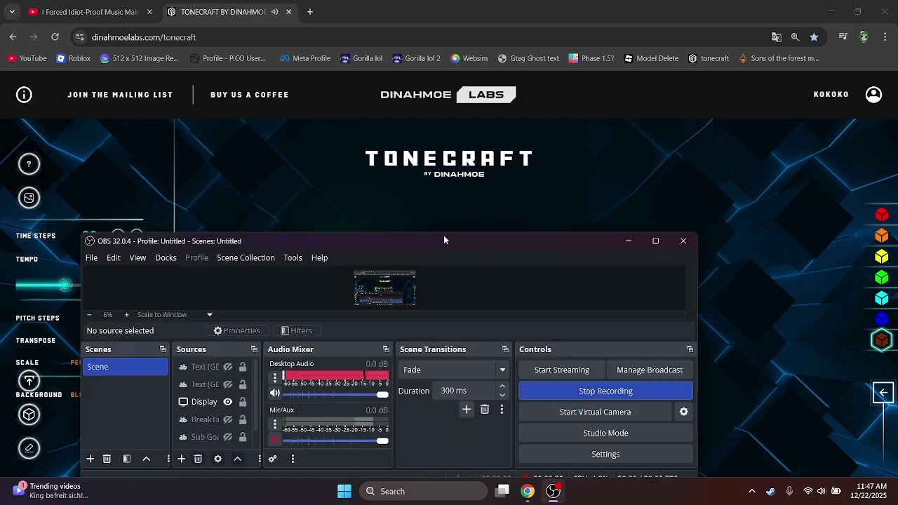Image resolution: width=898 pixels, height=505 pixels.
Task: Open Chrome media control icon
Action: click(x=843, y=37)
